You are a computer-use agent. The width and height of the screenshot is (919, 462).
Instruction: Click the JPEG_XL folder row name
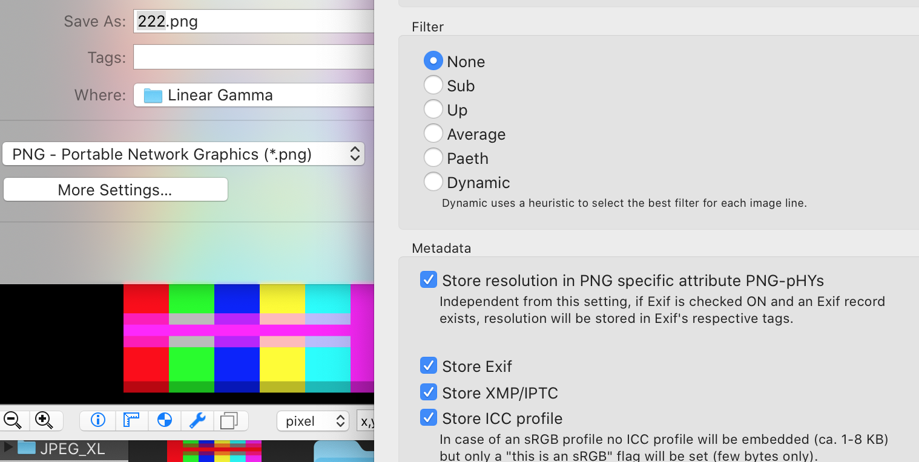[x=73, y=449]
